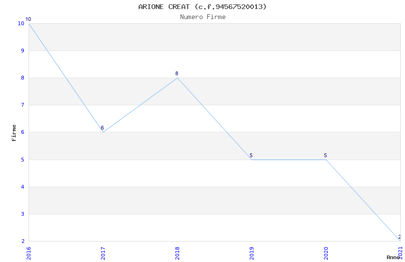The height and width of the screenshot is (262, 405).
Task: Click the y-axis tick label 3
Action: [x=22, y=214]
